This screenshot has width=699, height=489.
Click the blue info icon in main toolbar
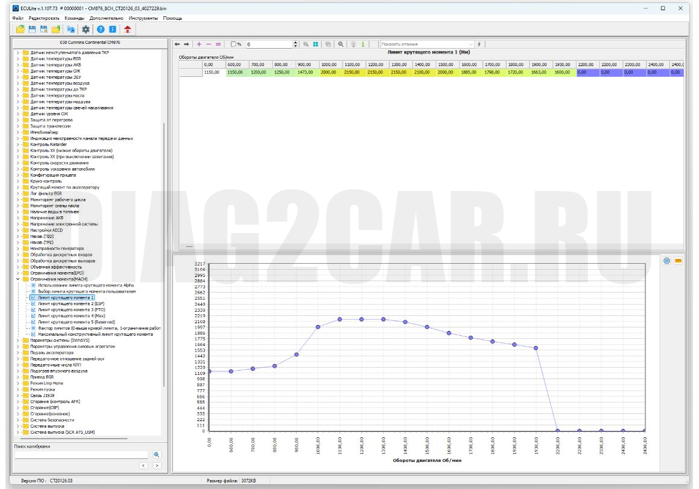[113, 29]
